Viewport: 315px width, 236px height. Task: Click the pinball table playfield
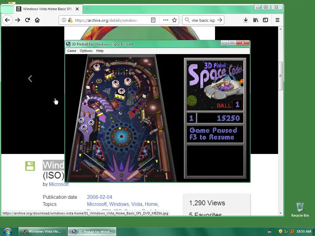coord(121,118)
